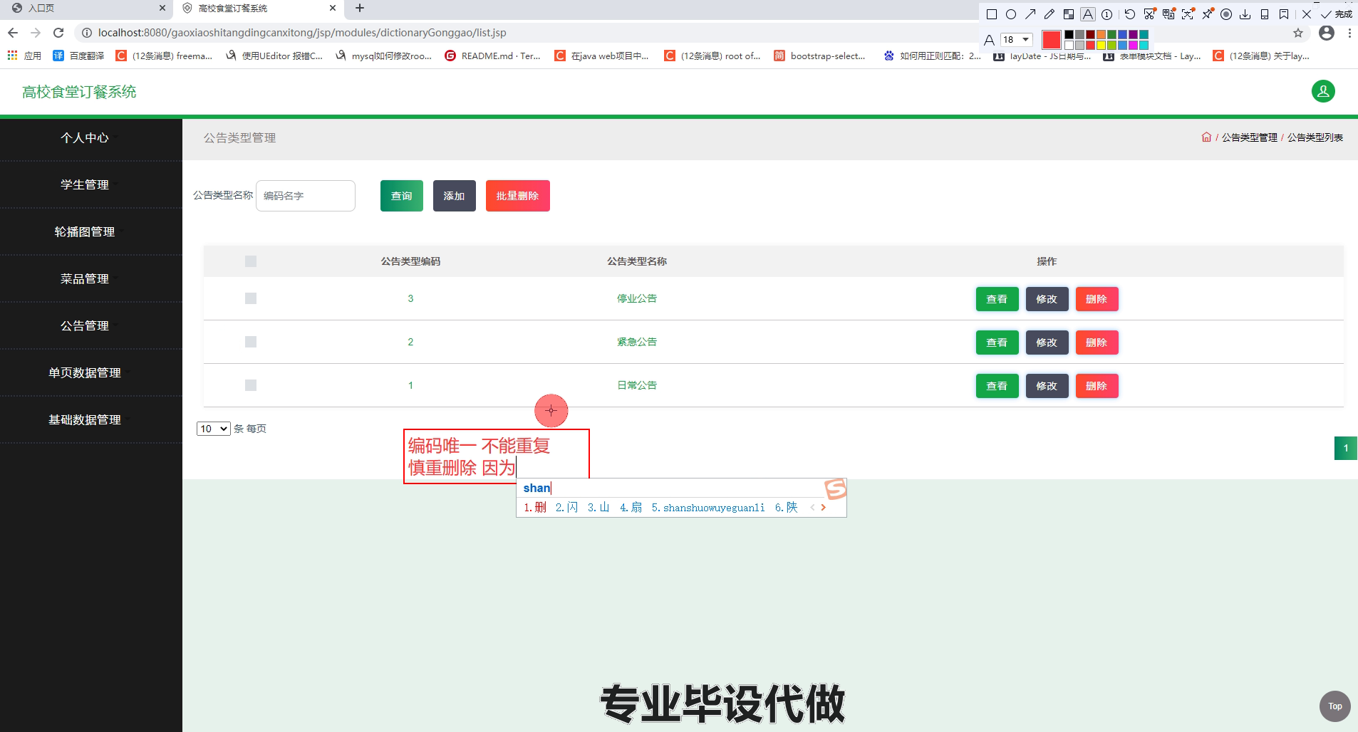1358x732 pixels.
Task: Check the checkbox for 停业公告 row
Action: pos(250,298)
